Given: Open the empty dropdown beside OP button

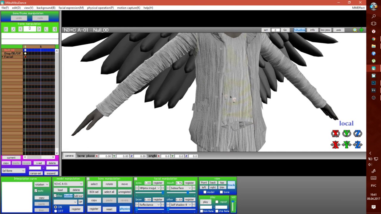Looking at the screenshot, I should coord(65,202).
